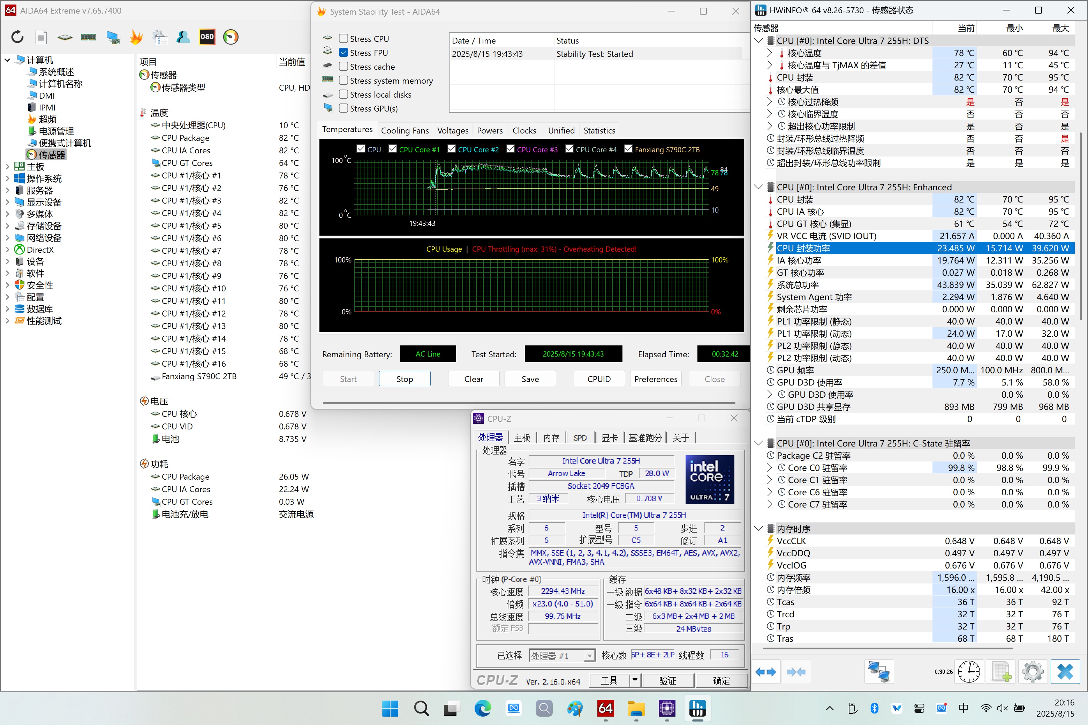Click AIDA64 red 64 icon in taskbar
Screen dimensions: 1088x725
coord(605,708)
